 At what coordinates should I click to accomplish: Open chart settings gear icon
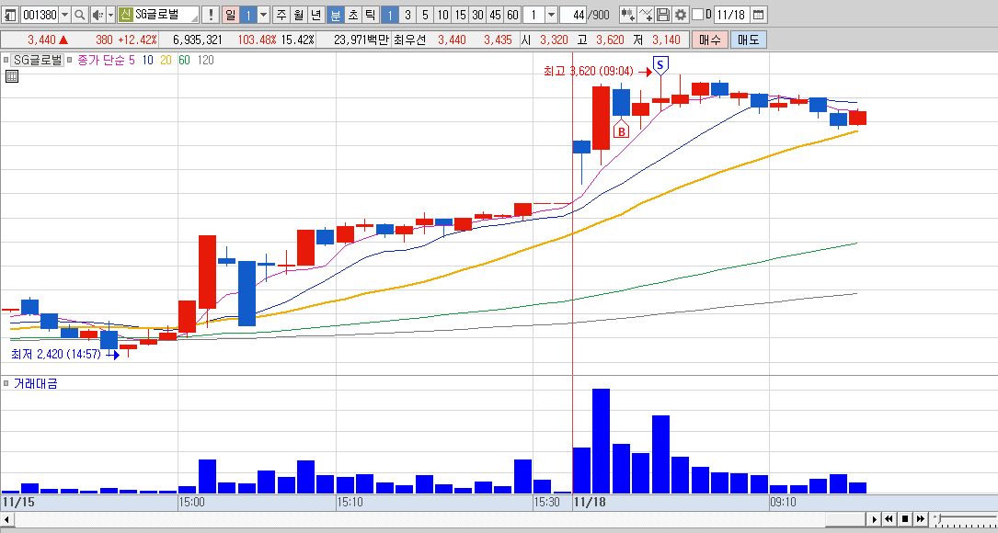[681, 15]
